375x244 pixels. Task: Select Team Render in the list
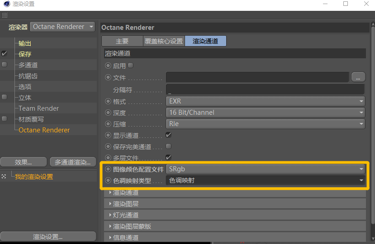coord(39,108)
